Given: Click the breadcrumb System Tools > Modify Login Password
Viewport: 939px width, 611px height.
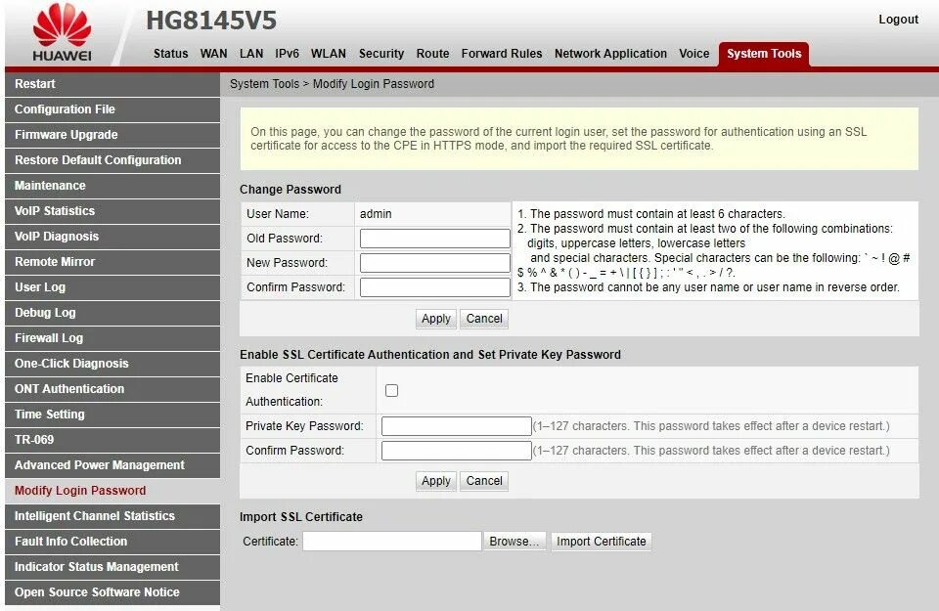Looking at the screenshot, I should tap(332, 84).
